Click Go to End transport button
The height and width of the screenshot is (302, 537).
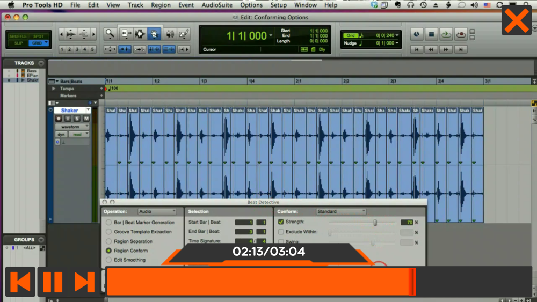coord(461,49)
